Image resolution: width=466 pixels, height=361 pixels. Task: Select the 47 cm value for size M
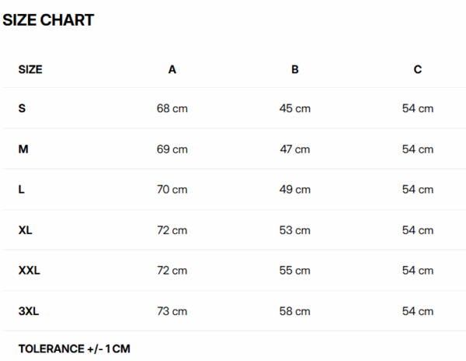295,149
